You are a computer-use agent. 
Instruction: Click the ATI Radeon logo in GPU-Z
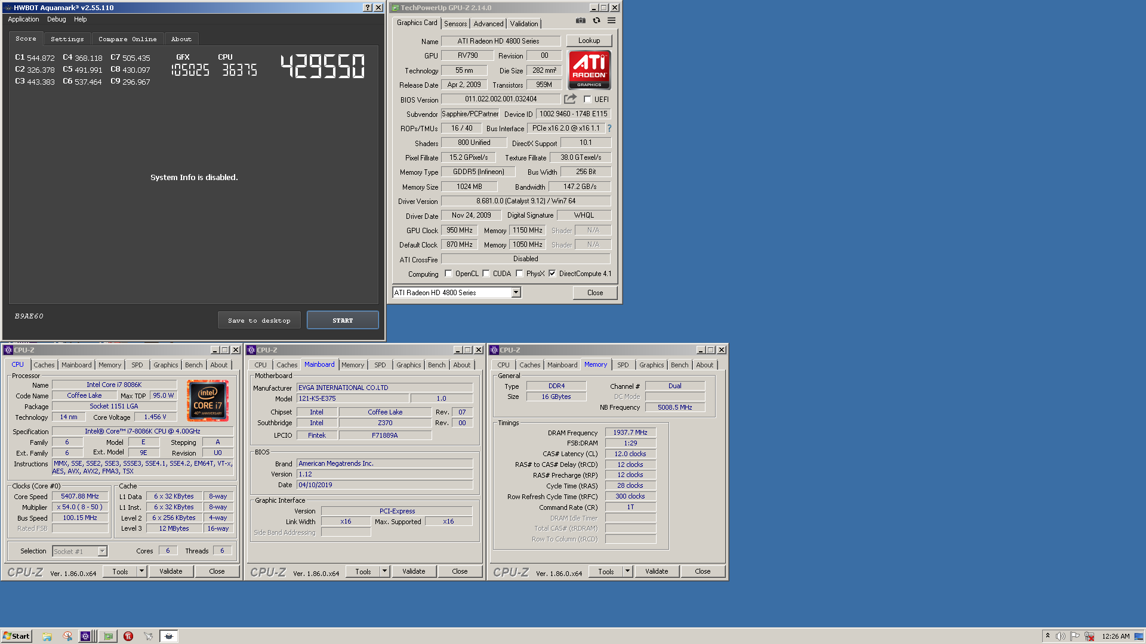(x=589, y=70)
